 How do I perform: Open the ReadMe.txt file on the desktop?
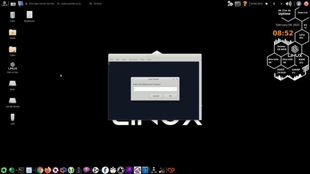(x=29, y=16)
